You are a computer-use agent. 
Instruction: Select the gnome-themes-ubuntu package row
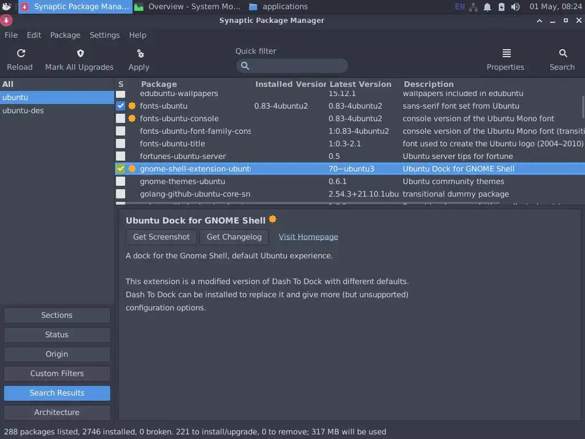point(350,181)
